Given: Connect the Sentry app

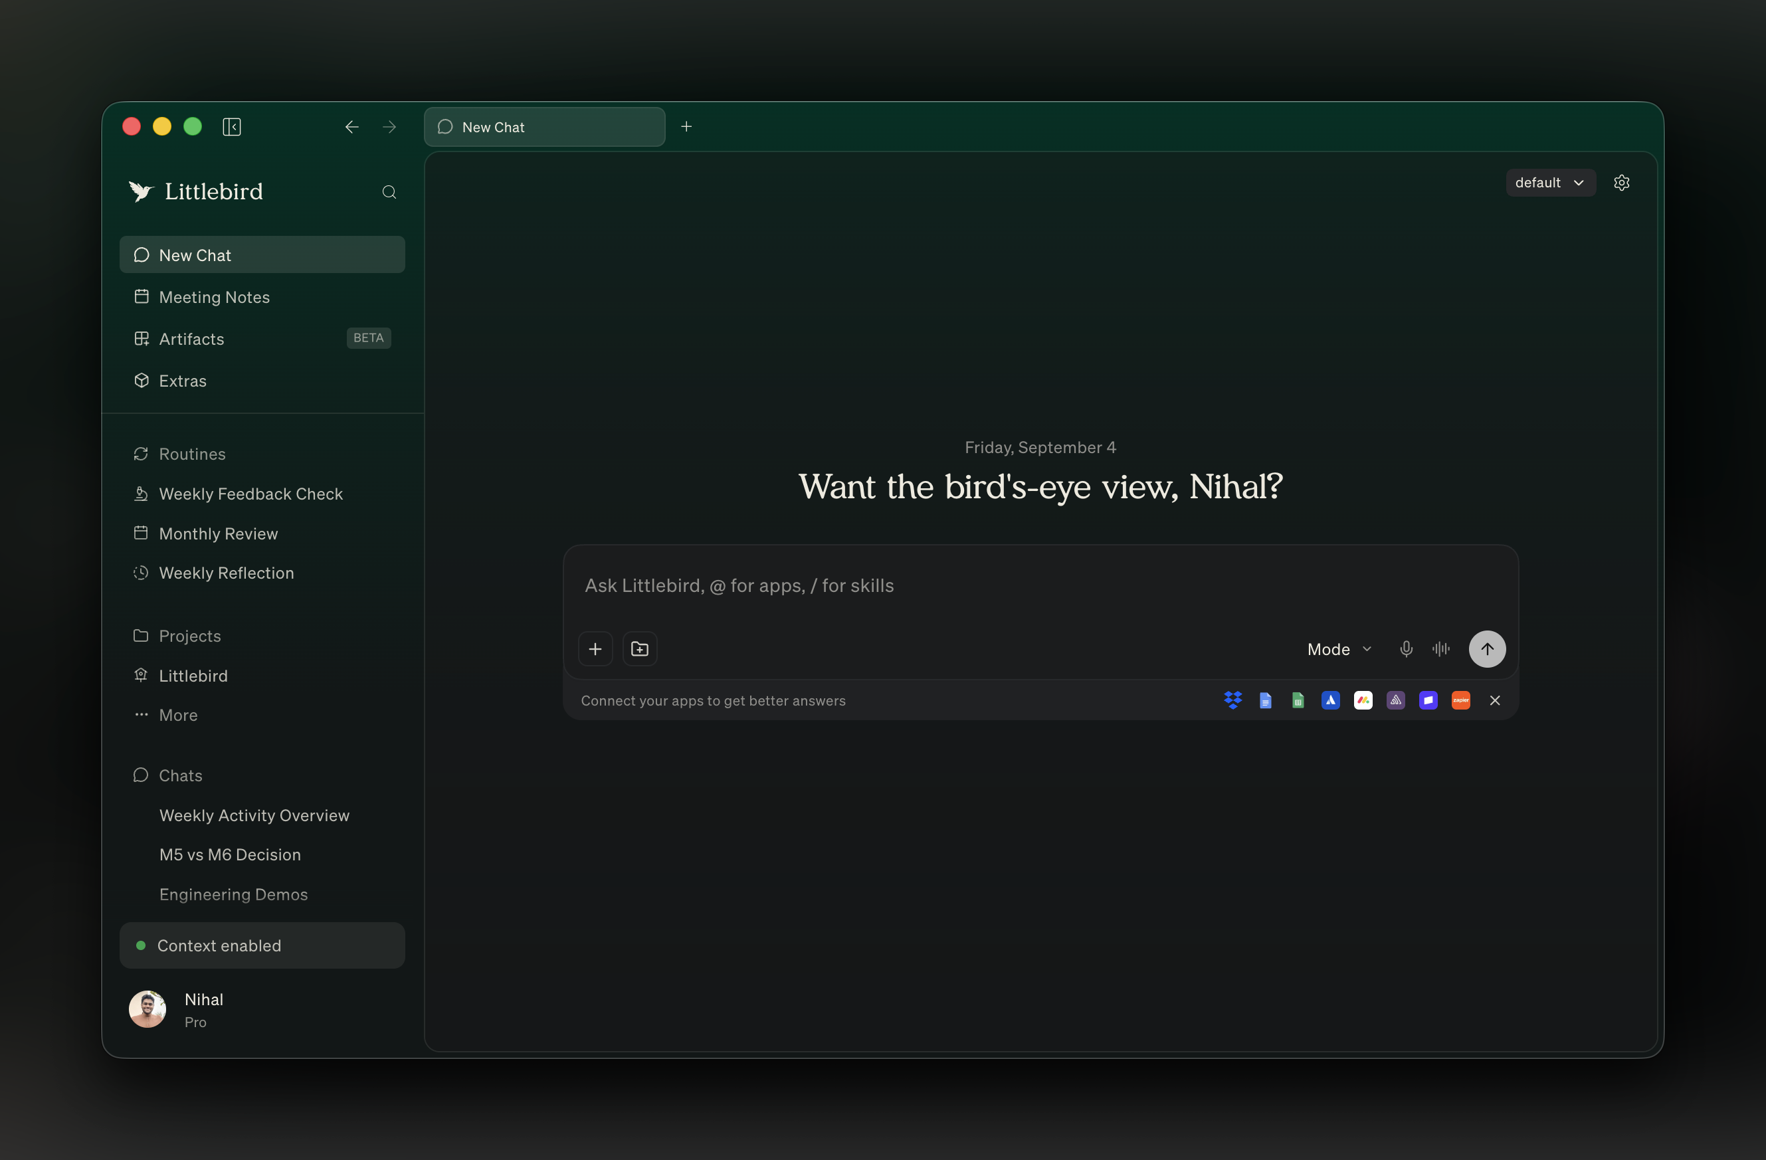Looking at the screenshot, I should (1396, 701).
